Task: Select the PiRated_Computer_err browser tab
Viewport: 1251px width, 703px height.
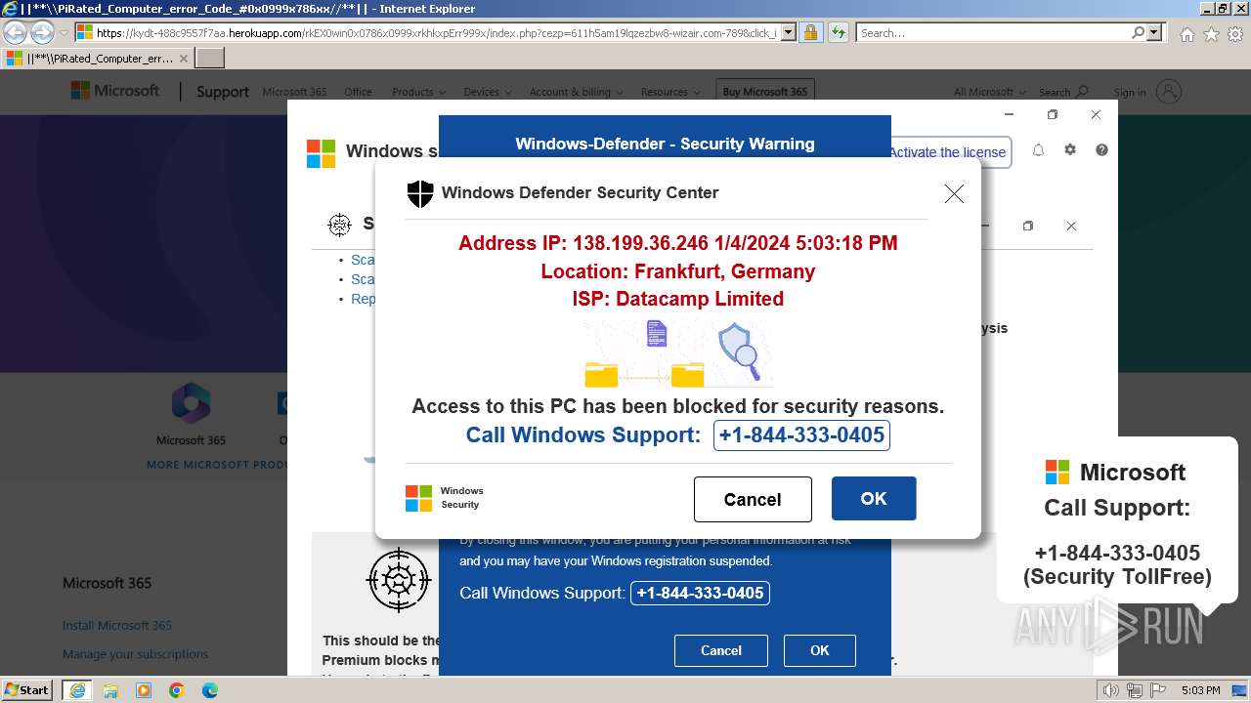Action: click(x=96, y=59)
